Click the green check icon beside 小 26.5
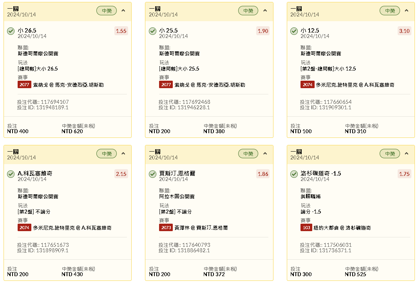This screenshot has width=420, height=284. tap(11, 31)
